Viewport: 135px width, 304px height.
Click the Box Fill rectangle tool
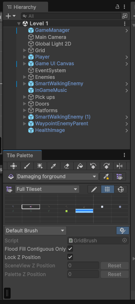(40, 166)
